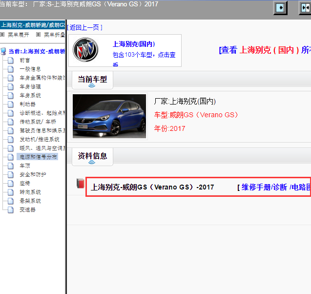
Task: Click the page icon next to 转向系统
Action: pos(11,192)
